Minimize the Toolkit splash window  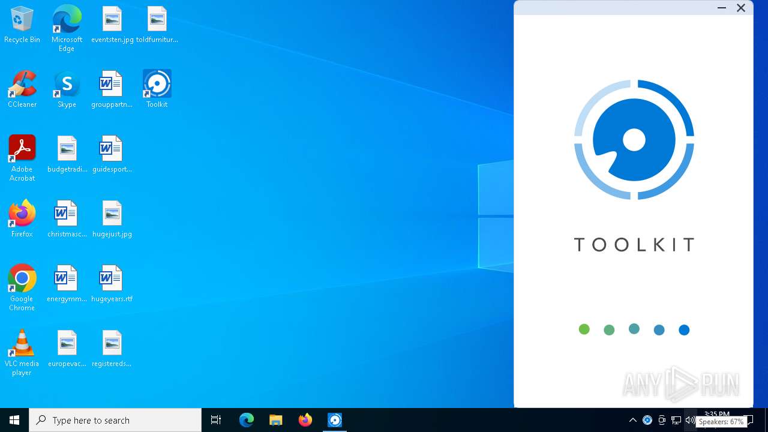(722, 8)
